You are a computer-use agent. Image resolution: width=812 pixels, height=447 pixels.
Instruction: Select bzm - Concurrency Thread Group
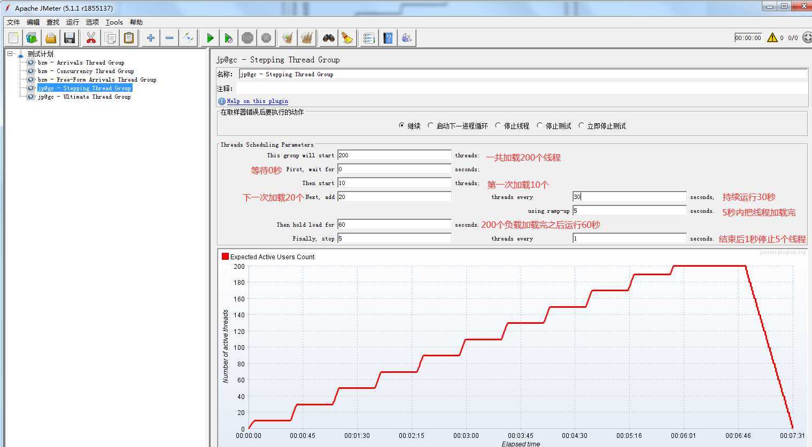coord(86,71)
